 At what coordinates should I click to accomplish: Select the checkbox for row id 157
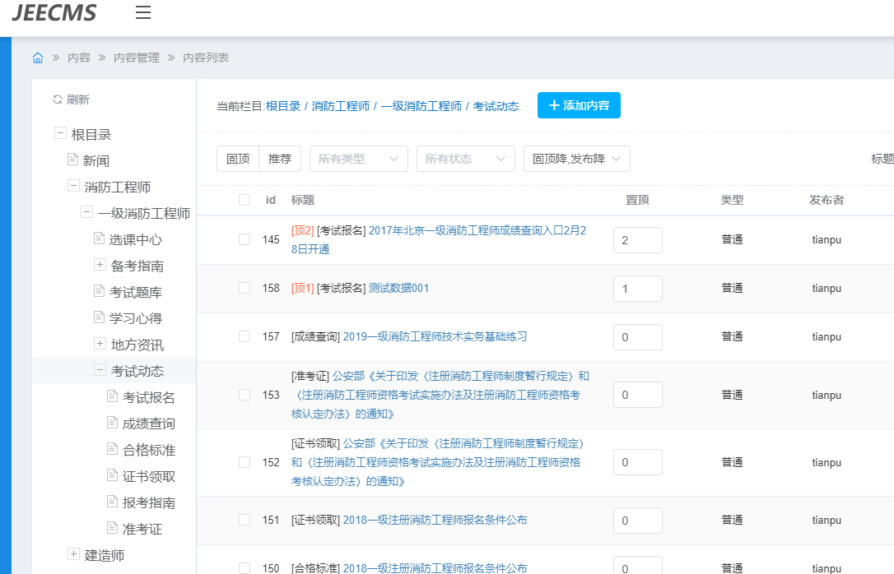(244, 336)
